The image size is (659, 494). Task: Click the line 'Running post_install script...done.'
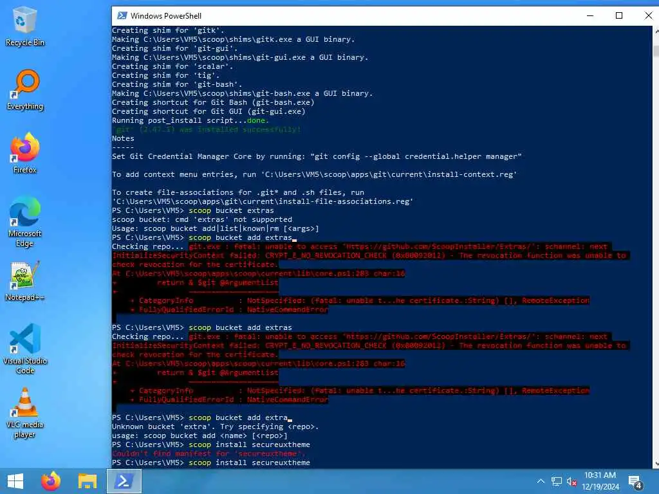coord(190,120)
